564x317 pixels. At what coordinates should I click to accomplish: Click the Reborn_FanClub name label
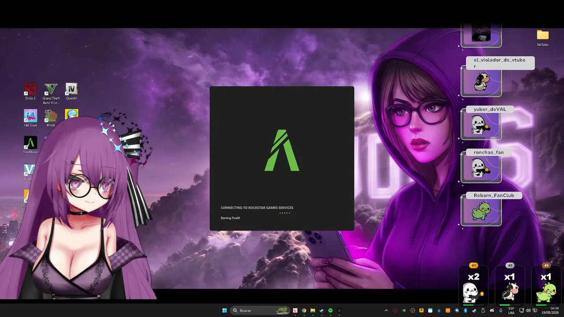(494, 195)
